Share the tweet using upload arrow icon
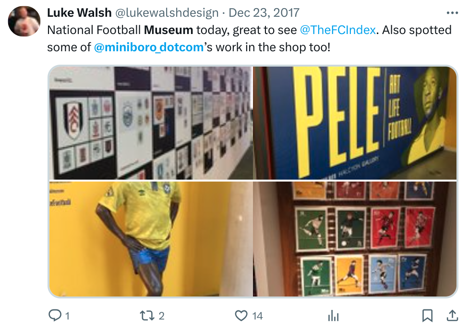The width and height of the screenshot is (468, 331). tap(452, 316)
